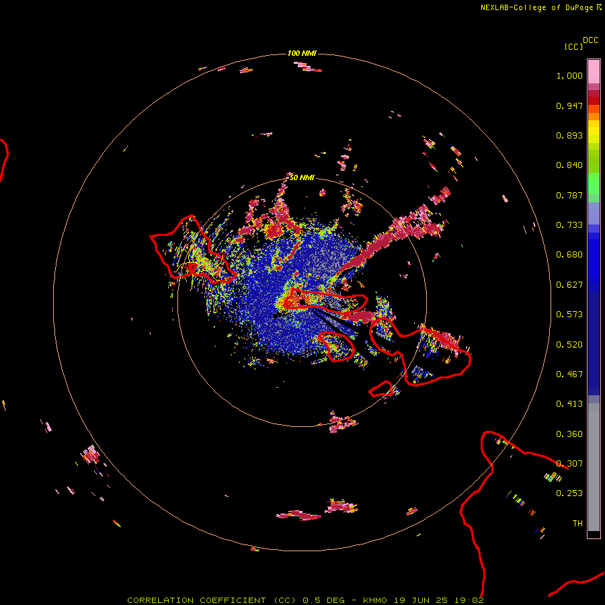Click the 0.840 scale value
The width and height of the screenshot is (605, 605).
click(x=569, y=165)
